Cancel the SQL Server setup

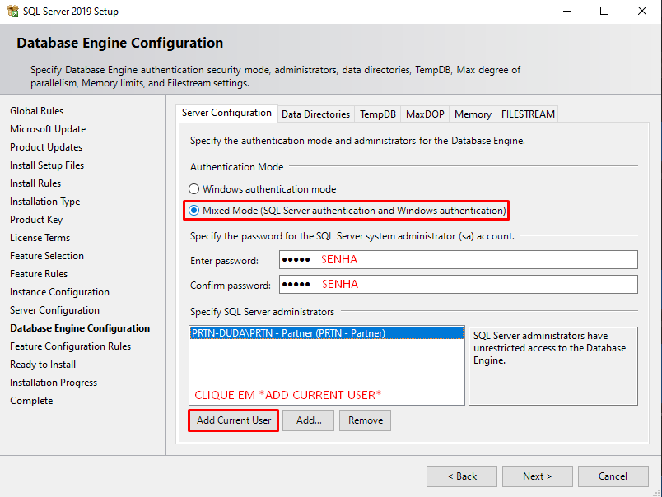pyautogui.click(x=613, y=476)
